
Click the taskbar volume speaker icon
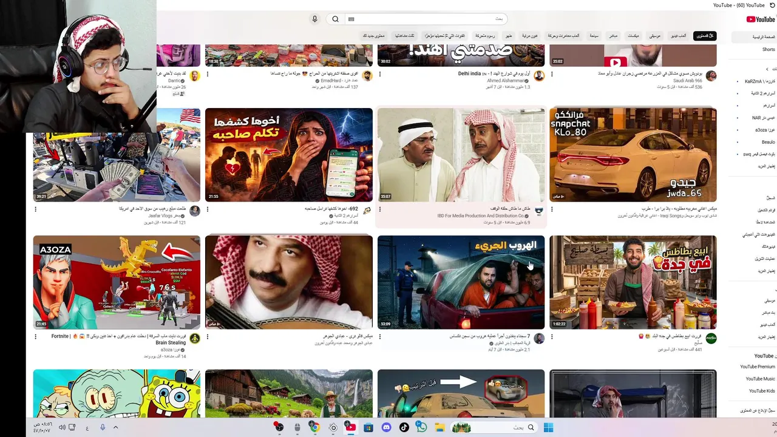pyautogui.click(x=62, y=427)
